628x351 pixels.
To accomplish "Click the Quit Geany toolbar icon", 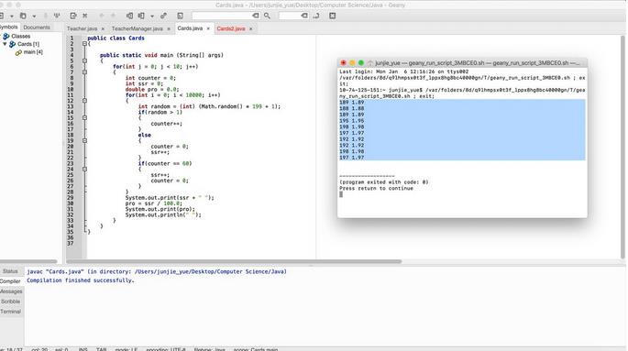I will pos(333,16).
